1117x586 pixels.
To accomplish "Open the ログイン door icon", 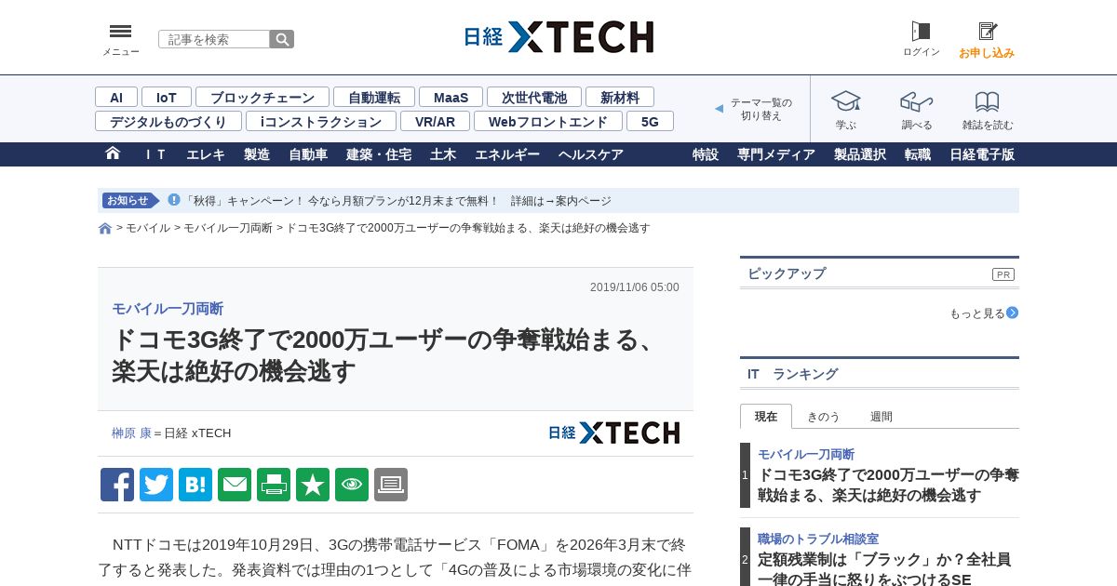I will 921,32.
